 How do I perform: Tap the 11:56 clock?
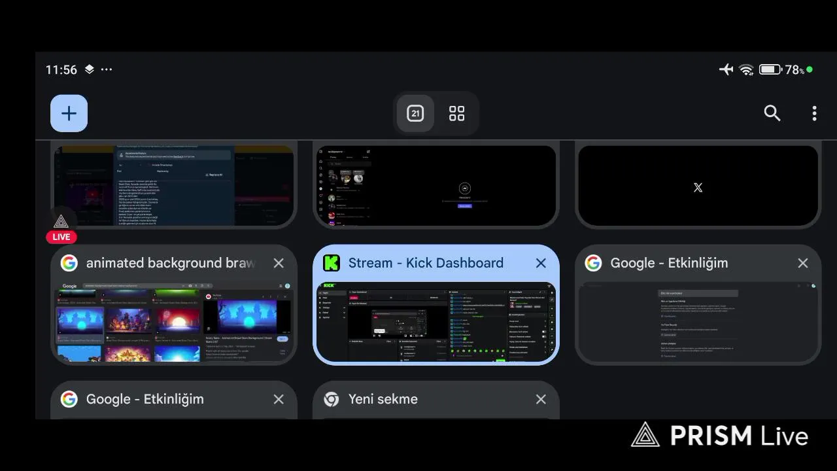coord(61,69)
